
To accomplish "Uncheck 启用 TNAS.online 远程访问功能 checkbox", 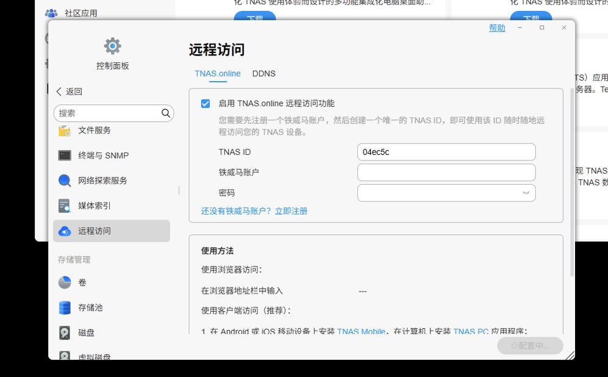I will coord(206,104).
